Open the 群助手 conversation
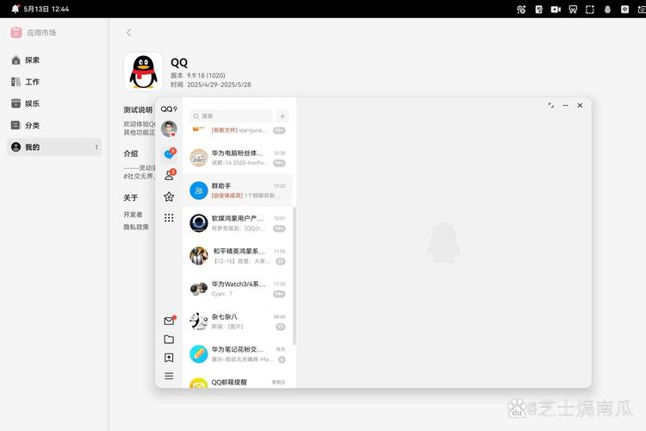 tap(238, 191)
